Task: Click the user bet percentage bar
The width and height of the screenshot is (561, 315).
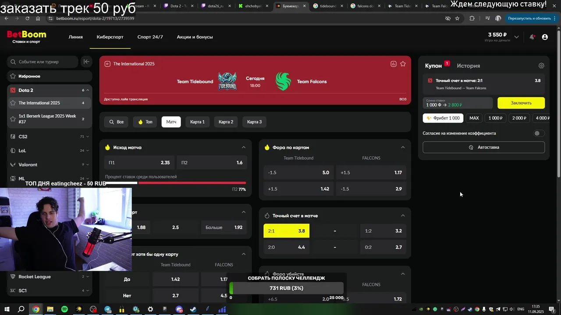Action: click(x=175, y=183)
